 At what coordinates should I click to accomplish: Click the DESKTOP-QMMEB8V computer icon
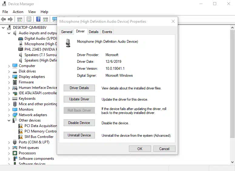point(9,28)
